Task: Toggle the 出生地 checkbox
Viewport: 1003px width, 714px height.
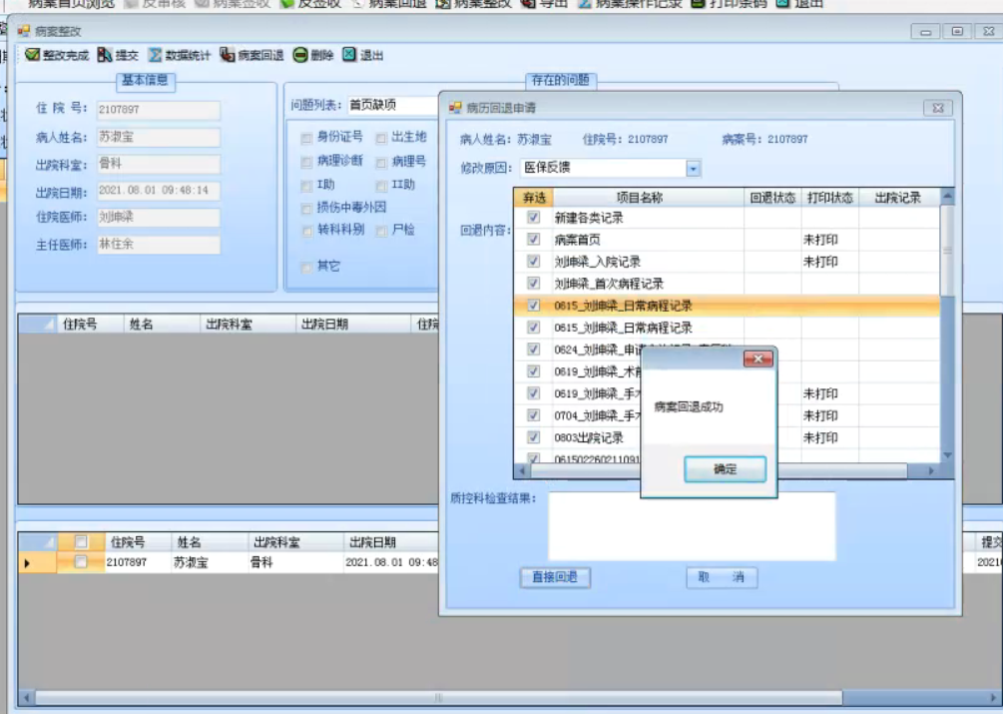Action: coord(381,138)
